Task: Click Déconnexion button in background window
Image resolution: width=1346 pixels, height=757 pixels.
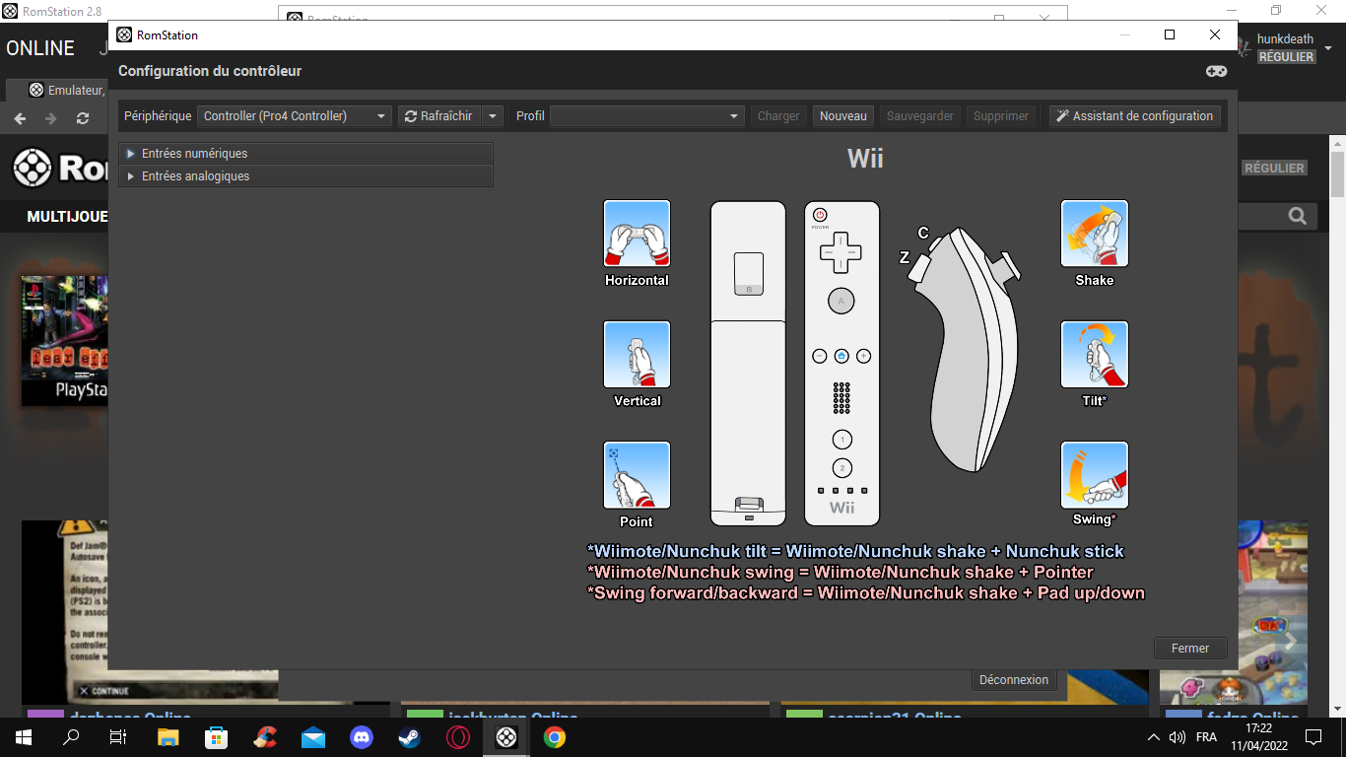Action: coord(1014,680)
